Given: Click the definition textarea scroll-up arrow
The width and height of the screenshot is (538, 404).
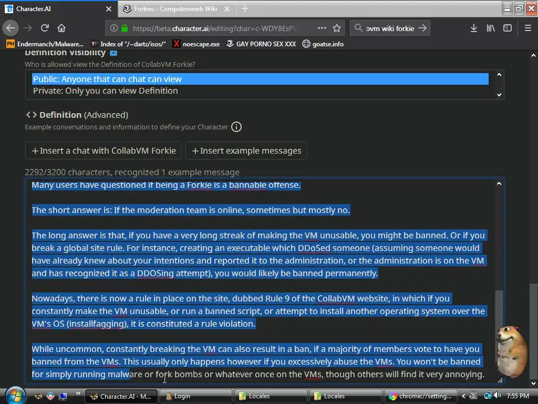Looking at the screenshot, I should pos(499,184).
